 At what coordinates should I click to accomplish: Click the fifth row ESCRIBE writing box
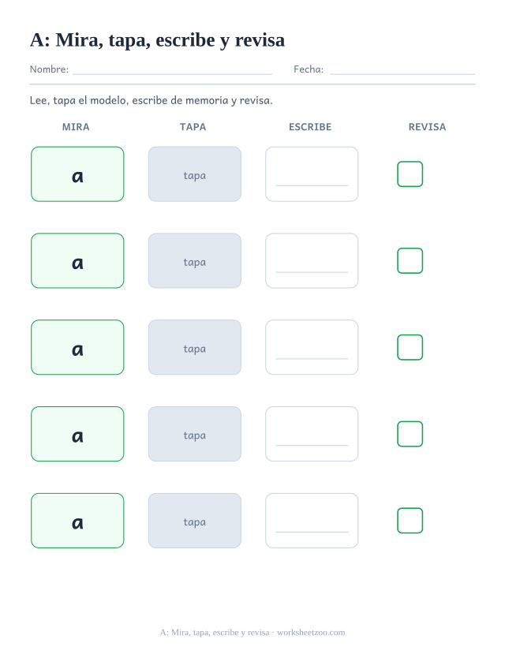point(312,521)
